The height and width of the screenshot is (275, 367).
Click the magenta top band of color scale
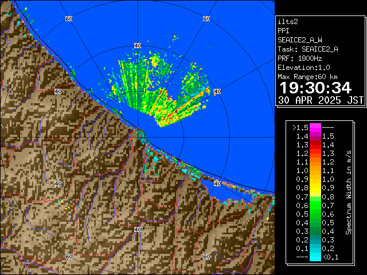[315, 127]
